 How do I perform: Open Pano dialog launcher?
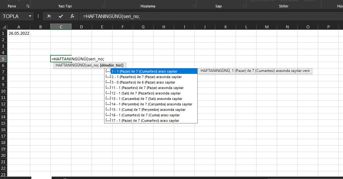point(28,6)
